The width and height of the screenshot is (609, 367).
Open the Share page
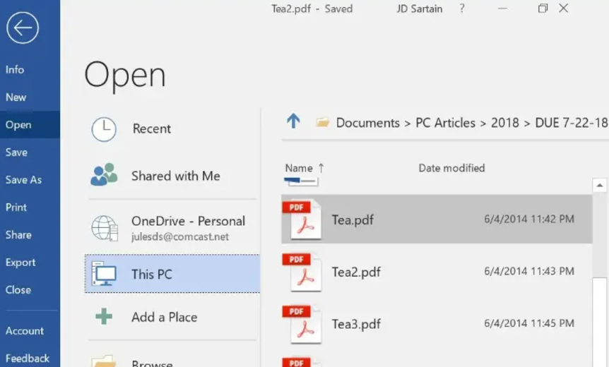click(x=18, y=235)
